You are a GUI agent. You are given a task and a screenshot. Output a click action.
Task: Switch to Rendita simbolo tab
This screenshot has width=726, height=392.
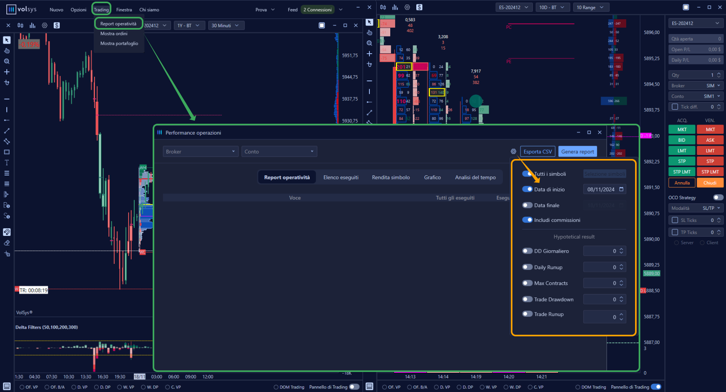(x=391, y=177)
